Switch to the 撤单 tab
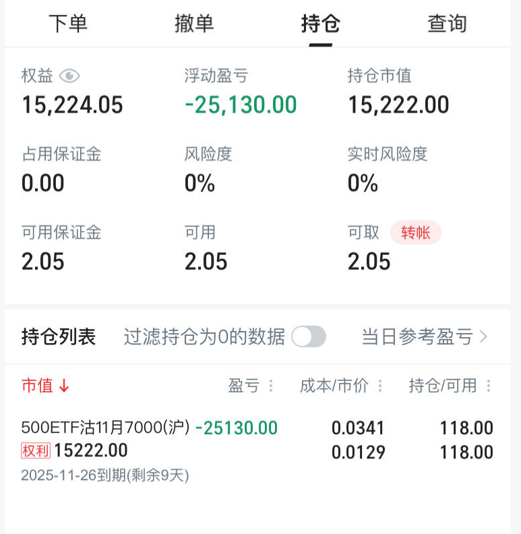Screen dimensions: 521x534 point(194,24)
